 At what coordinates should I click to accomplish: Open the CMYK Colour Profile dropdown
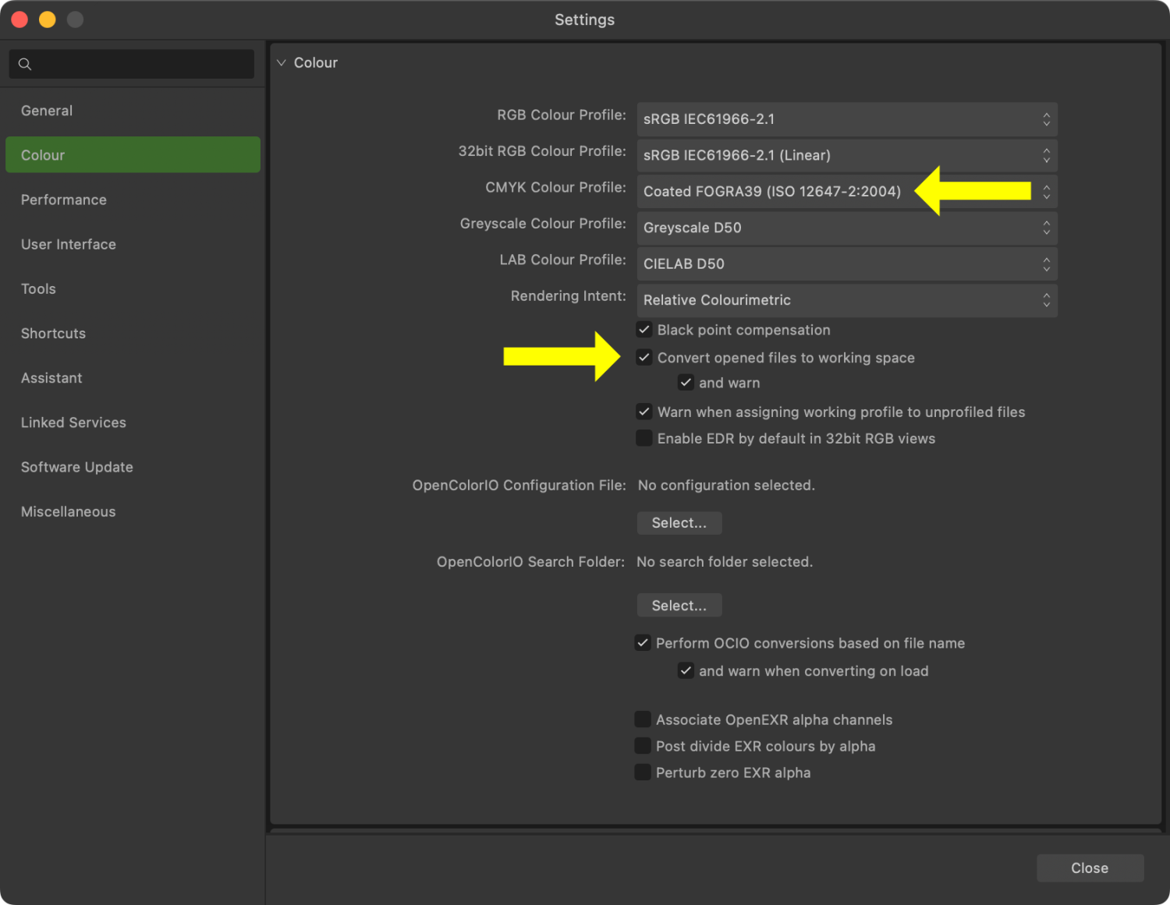(846, 192)
